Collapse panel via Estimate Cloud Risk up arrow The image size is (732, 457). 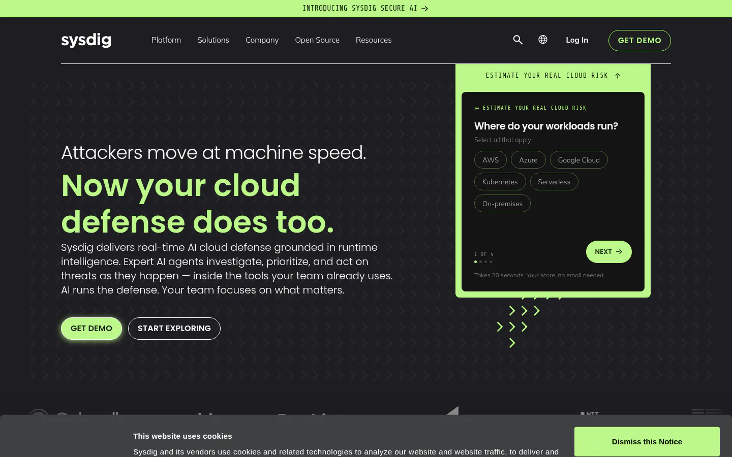coord(618,76)
